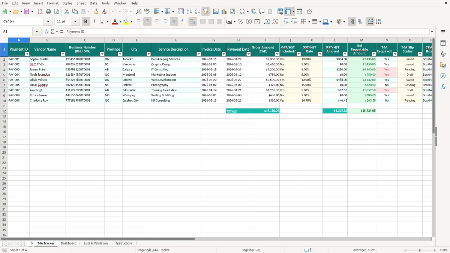Toggle Center Vertically alignment
Image resolution: width=450 pixels, height=253 pixels.
tap(174, 22)
